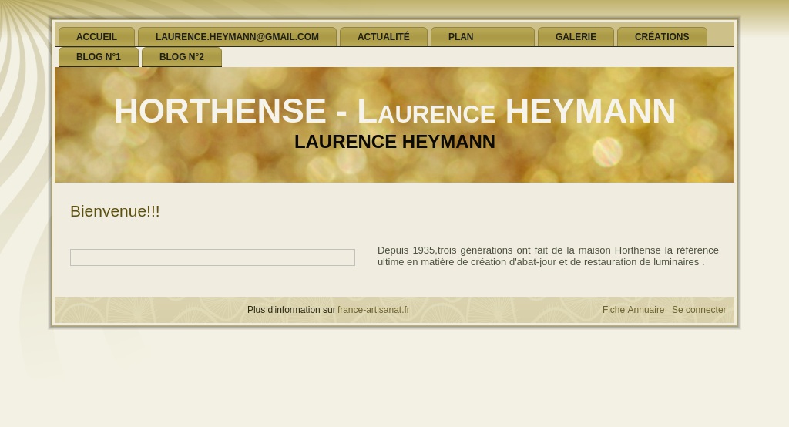Open the CRÉATIONS tab

(x=662, y=37)
